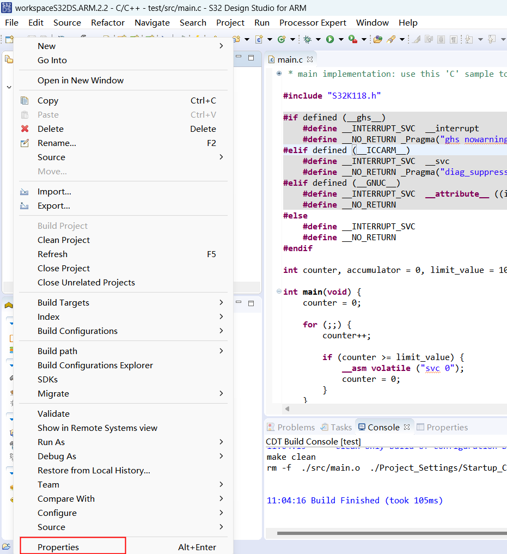Open the dropdown arrow beside Run icon
This screenshot has width=507, height=554.
point(341,39)
